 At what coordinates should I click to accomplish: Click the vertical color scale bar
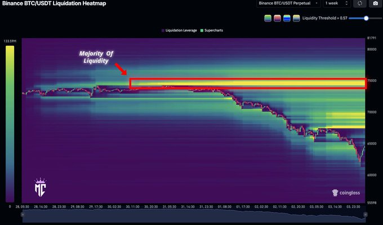point(10,124)
